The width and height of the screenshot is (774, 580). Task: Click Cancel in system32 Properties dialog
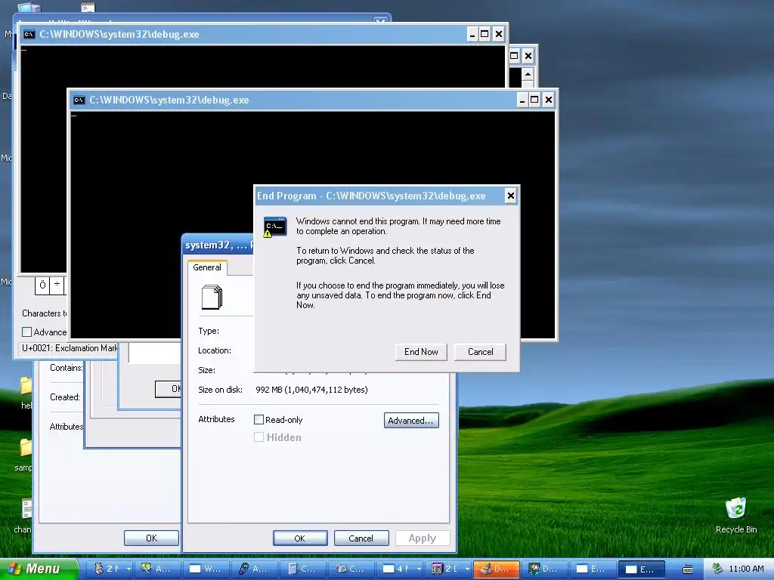pyautogui.click(x=361, y=538)
